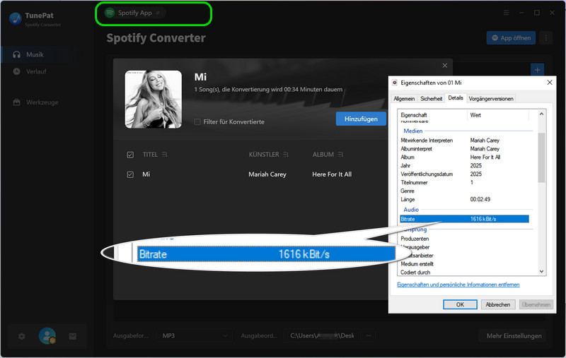Select the Albuminterpret property row
The width and height of the screenshot is (566, 358).
pyautogui.click(x=465, y=149)
